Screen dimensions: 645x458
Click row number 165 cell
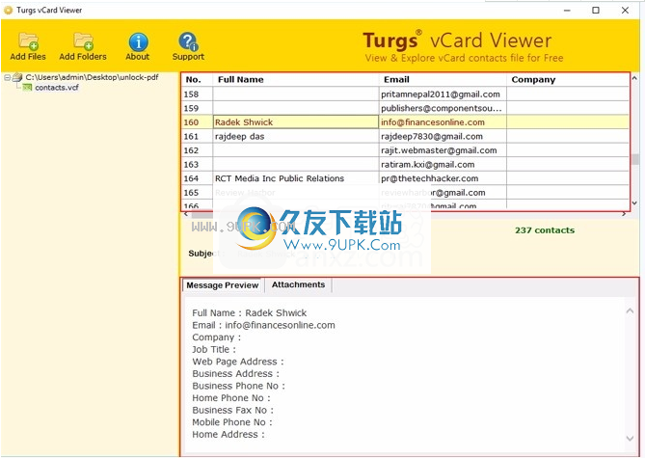pyautogui.click(x=197, y=192)
